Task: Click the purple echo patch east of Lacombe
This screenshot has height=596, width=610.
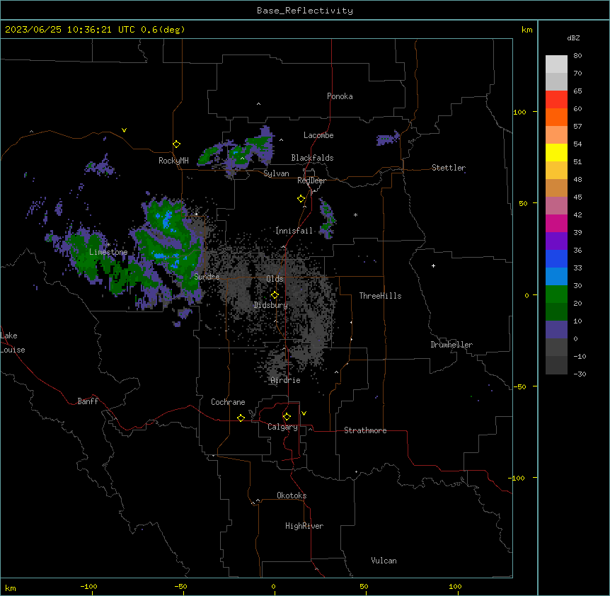Action: [388, 138]
